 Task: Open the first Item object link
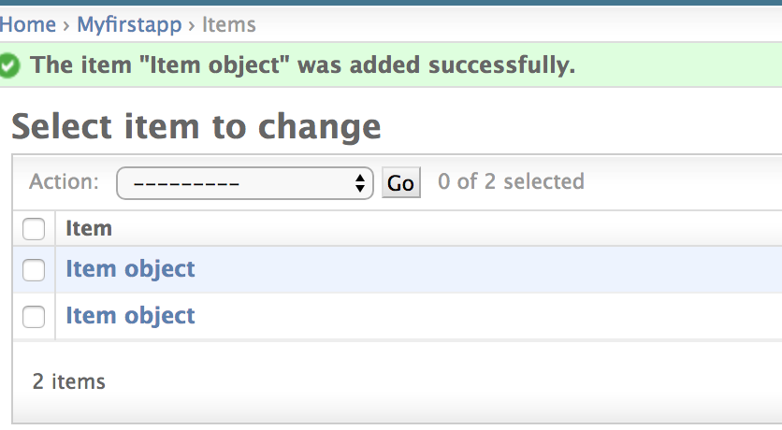[x=130, y=269]
